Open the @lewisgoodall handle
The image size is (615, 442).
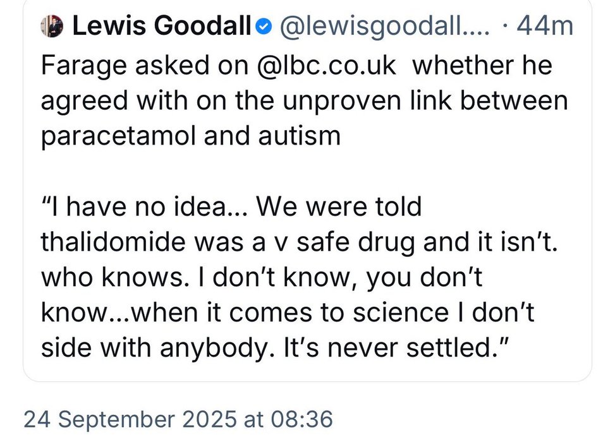381,27
